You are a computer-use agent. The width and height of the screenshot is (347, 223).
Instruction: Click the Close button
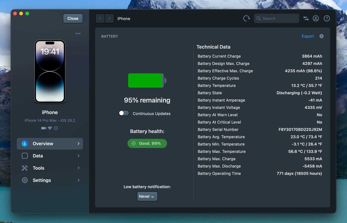pos(73,19)
